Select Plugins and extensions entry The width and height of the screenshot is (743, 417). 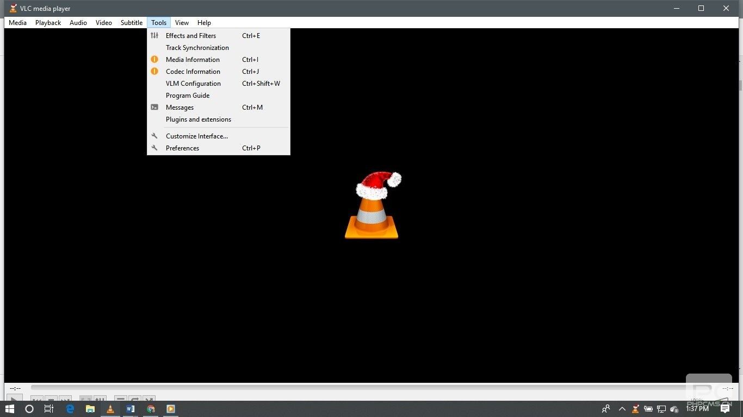click(218, 119)
